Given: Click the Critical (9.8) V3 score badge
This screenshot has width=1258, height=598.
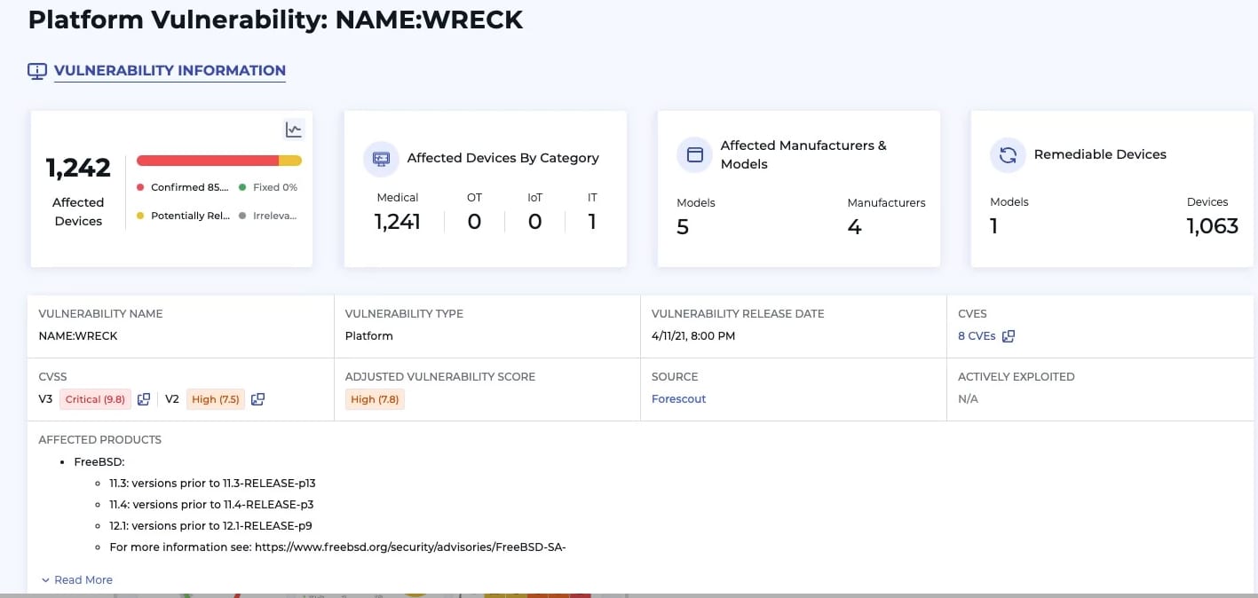Looking at the screenshot, I should pos(95,399).
